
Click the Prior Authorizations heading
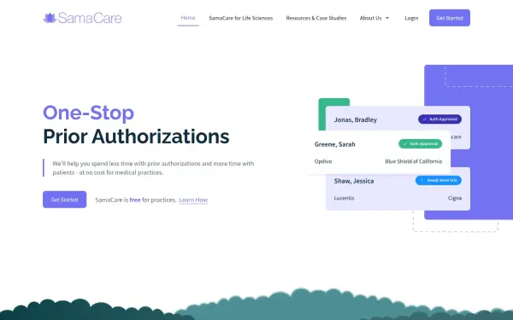pos(136,137)
